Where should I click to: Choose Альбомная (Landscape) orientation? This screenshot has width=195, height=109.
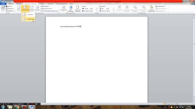point(28,19)
